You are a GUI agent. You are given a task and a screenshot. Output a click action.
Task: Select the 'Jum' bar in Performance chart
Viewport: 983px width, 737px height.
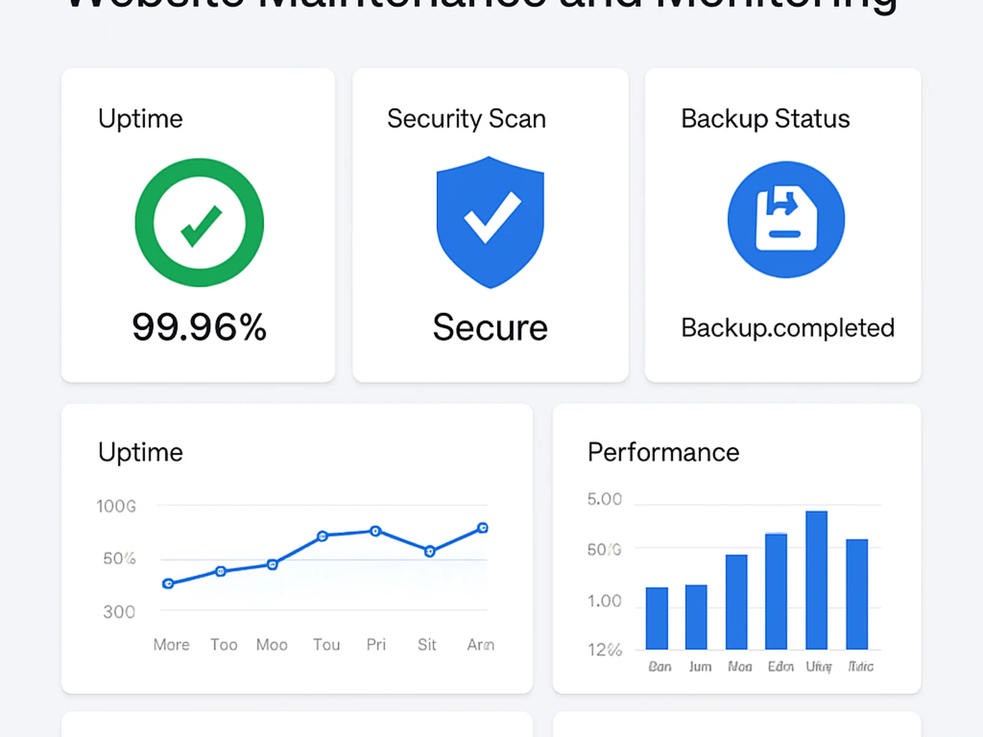(x=696, y=617)
